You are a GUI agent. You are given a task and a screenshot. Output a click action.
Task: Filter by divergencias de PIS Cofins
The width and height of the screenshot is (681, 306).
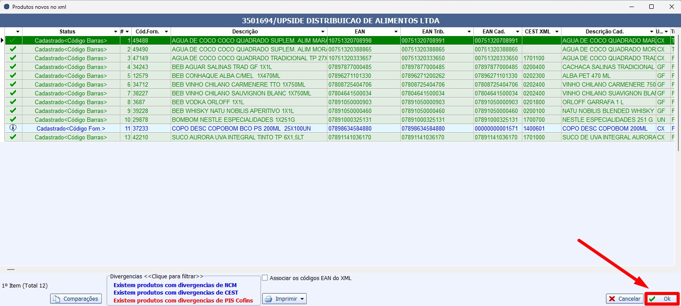click(x=183, y=301)
